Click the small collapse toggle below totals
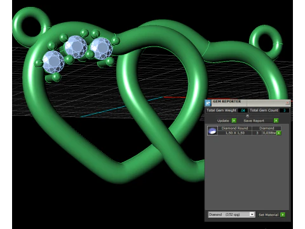305x229 pixels. pos(247,116)
